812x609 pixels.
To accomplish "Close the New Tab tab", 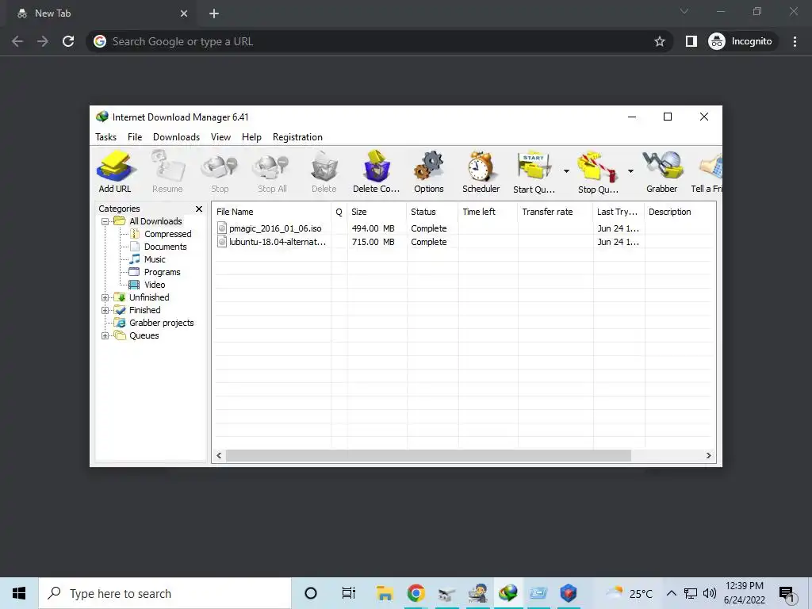I will [184, 14].
